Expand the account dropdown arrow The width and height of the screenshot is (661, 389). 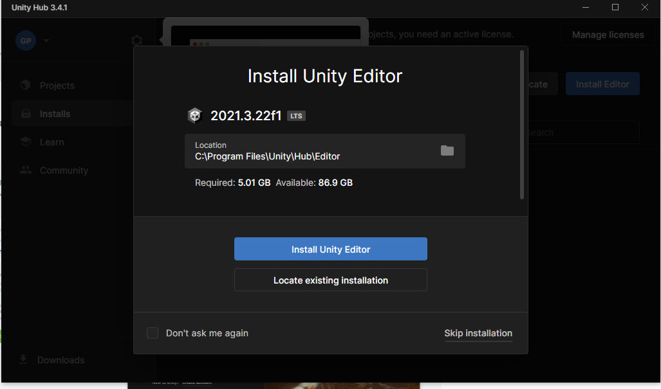(46, 41)
